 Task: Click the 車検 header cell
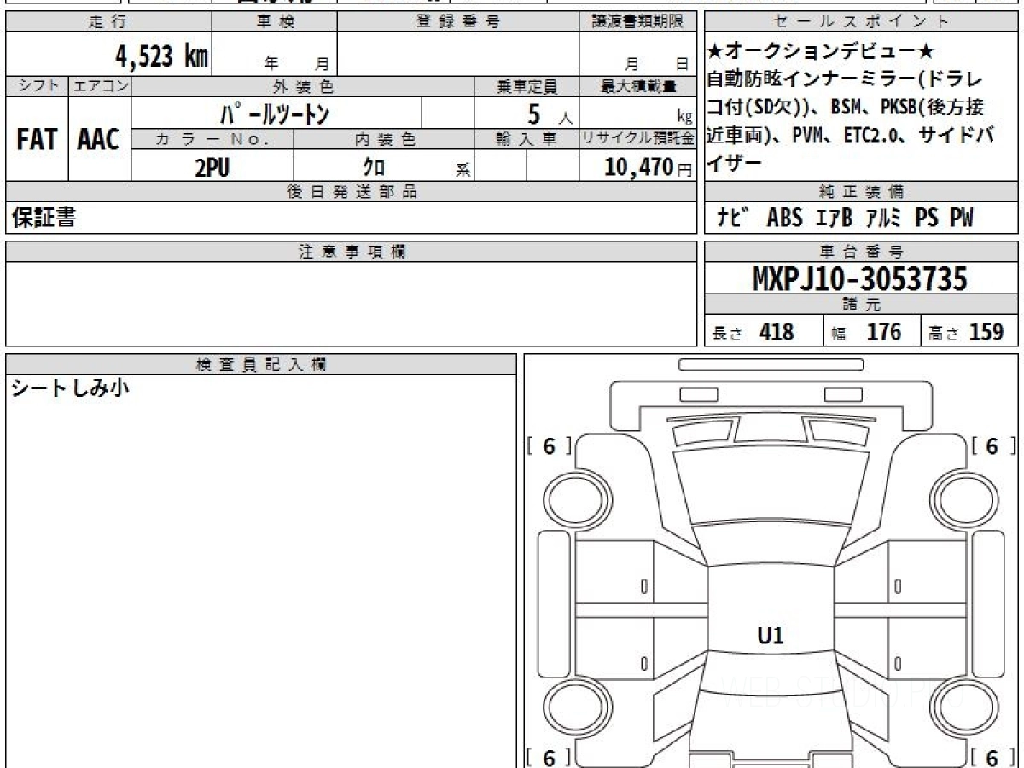point(275,22)
